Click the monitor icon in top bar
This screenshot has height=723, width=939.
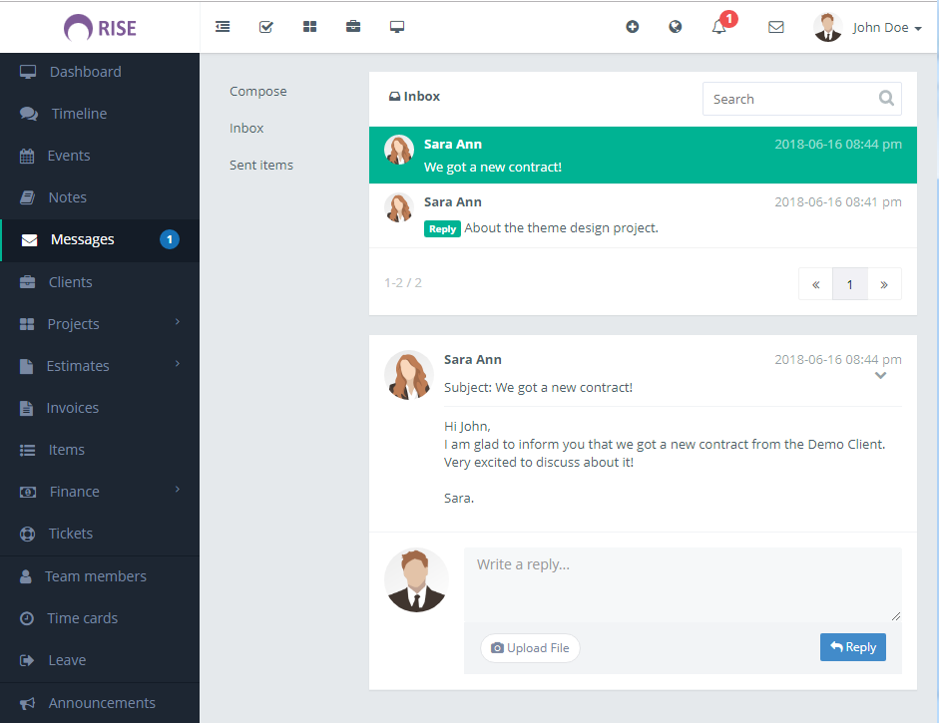397,27
